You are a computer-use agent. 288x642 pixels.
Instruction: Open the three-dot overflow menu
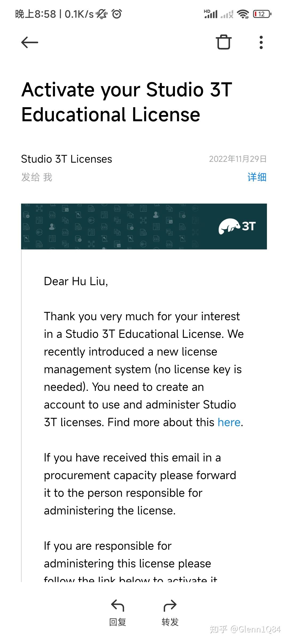[261, 42]
